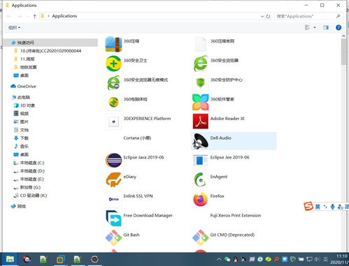This screenshot has width=349, height=266.
Task: Select 360安全防护中心 shield icon
Action: coord(201,82)
